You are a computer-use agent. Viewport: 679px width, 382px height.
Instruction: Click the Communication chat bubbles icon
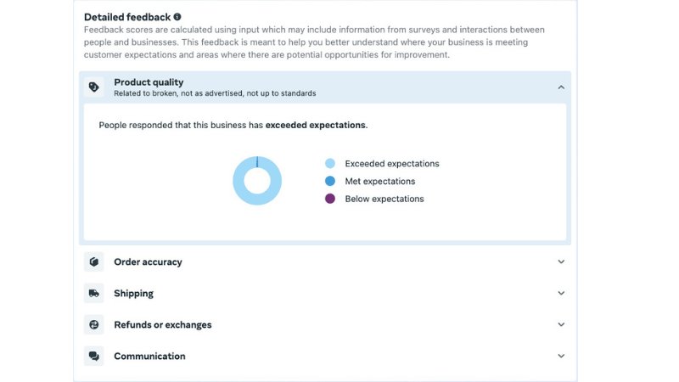tap(94, 357)
